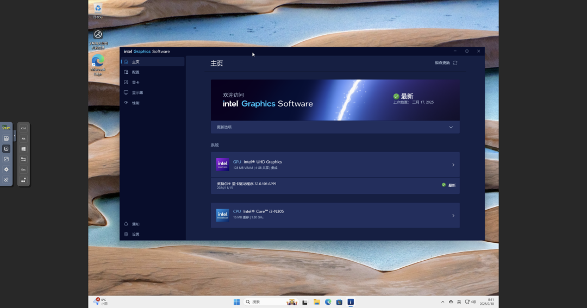587x308 pixels.
Task: Toggle the noVNC Ctrl key button
Action: coord(23,128)
